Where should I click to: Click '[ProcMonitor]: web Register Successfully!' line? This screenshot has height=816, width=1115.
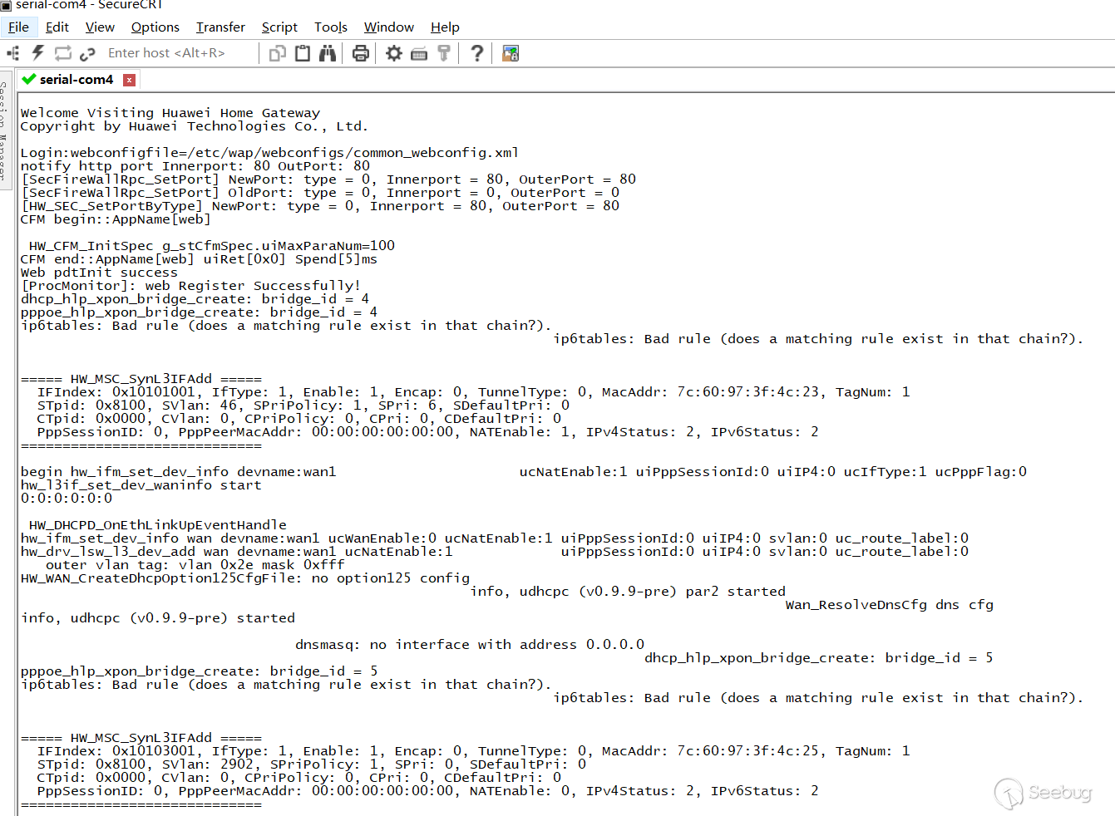click(190, 286)
